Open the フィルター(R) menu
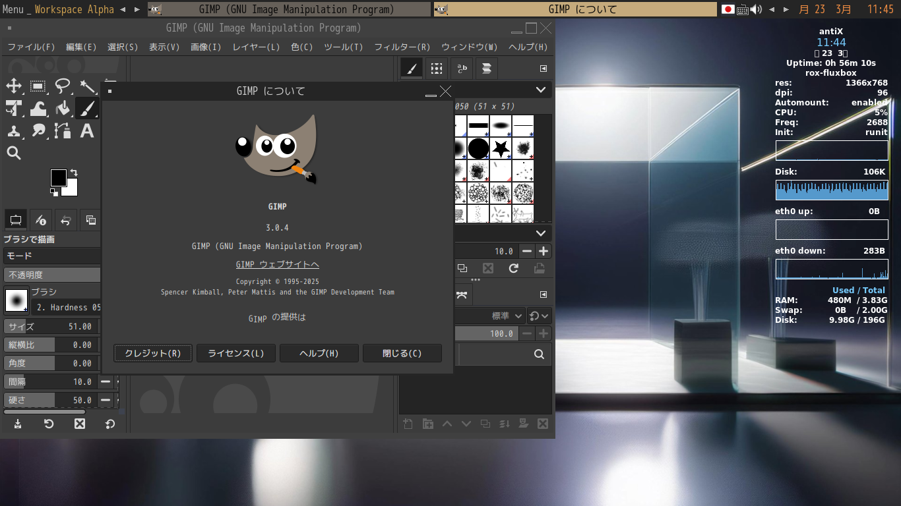 tap(402, 47)
